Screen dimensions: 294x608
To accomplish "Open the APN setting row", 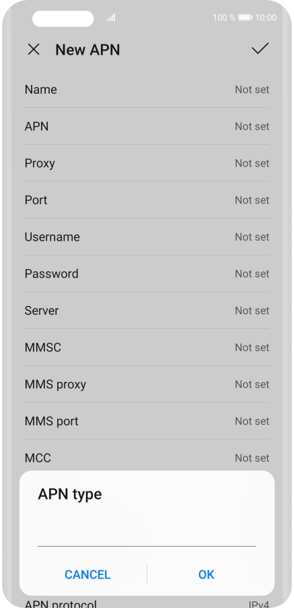I will tap(147, 127).
